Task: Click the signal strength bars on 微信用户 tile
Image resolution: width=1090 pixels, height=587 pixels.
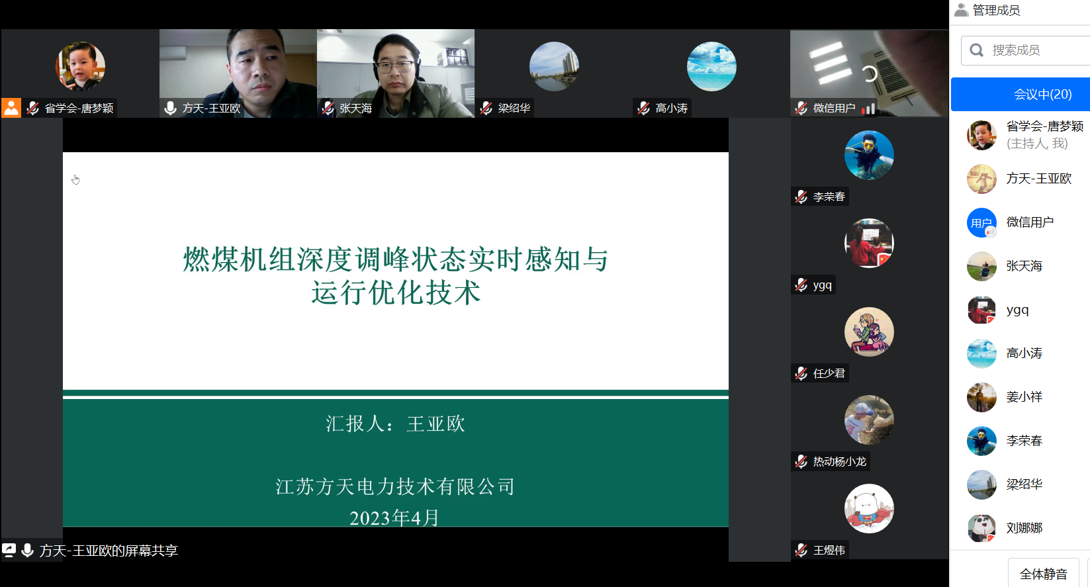Action: click(x=868, y=109)
